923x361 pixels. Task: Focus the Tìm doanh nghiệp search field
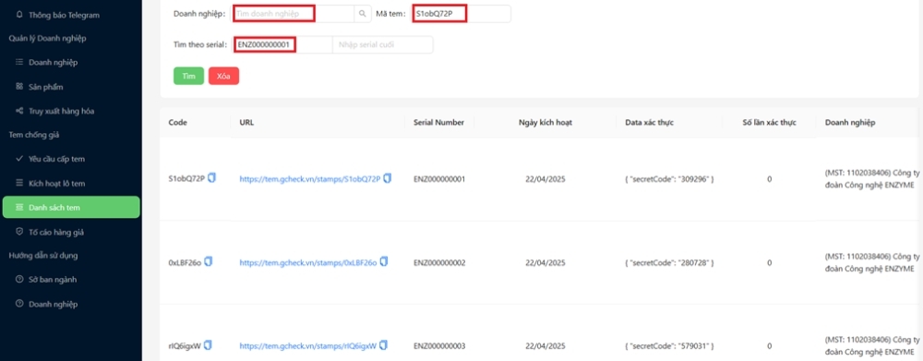tap(294, 14)
